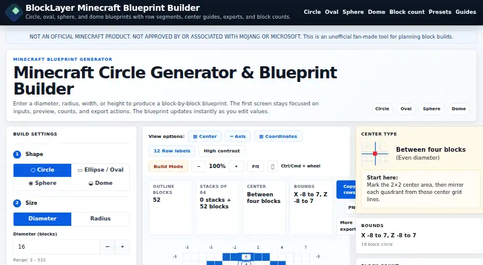
Task: Click the '16 block circle' caption
Action: [377, 245]
